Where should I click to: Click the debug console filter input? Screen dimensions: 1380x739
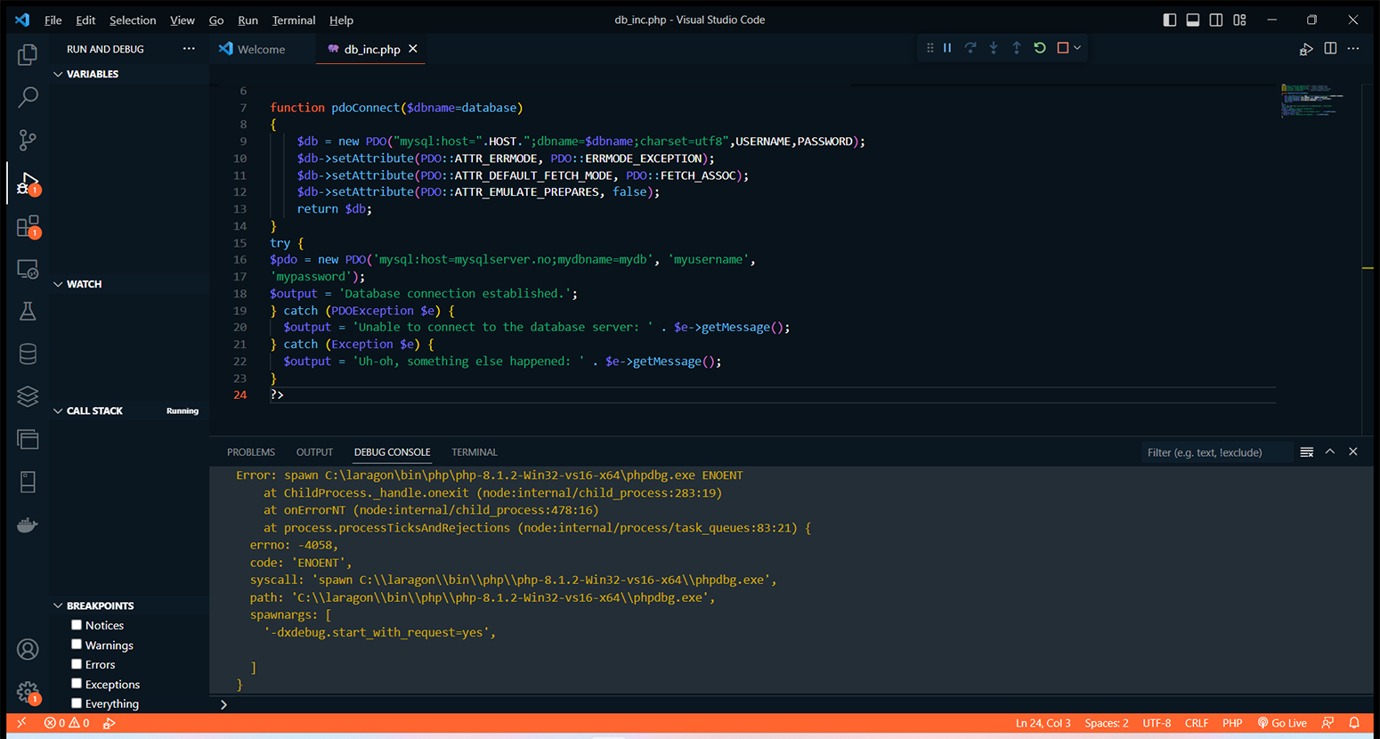coord(1215,452)
